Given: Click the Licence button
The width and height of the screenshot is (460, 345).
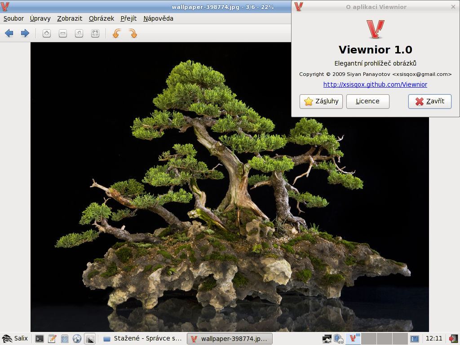Looking at the screenshot, I should click(x=367, y=102).
